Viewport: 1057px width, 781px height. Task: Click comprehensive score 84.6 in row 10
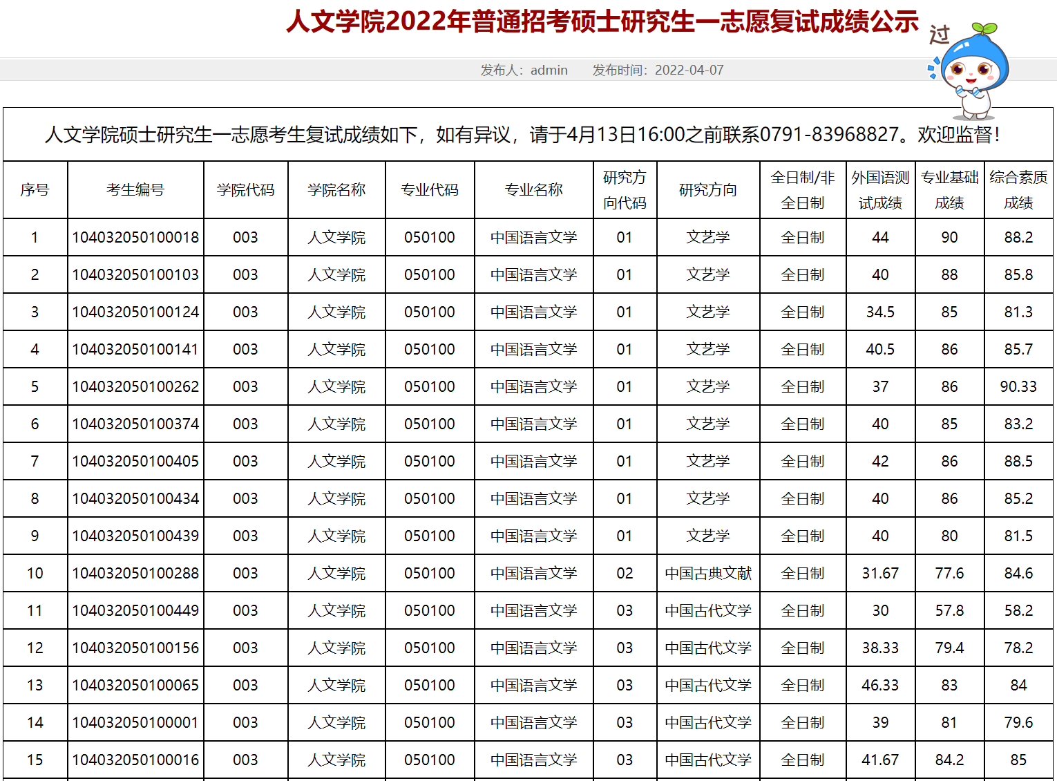(x=1019, y=574)
